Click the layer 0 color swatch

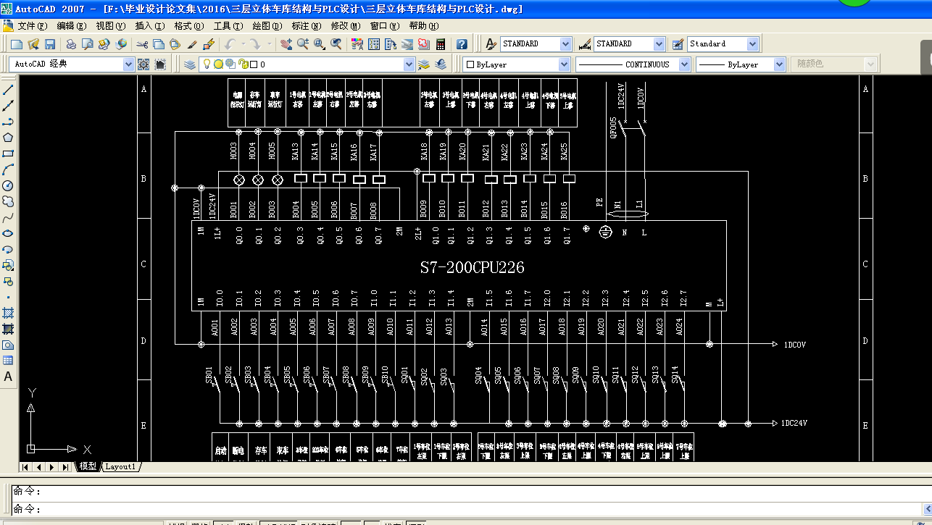(x=254, y=64)
